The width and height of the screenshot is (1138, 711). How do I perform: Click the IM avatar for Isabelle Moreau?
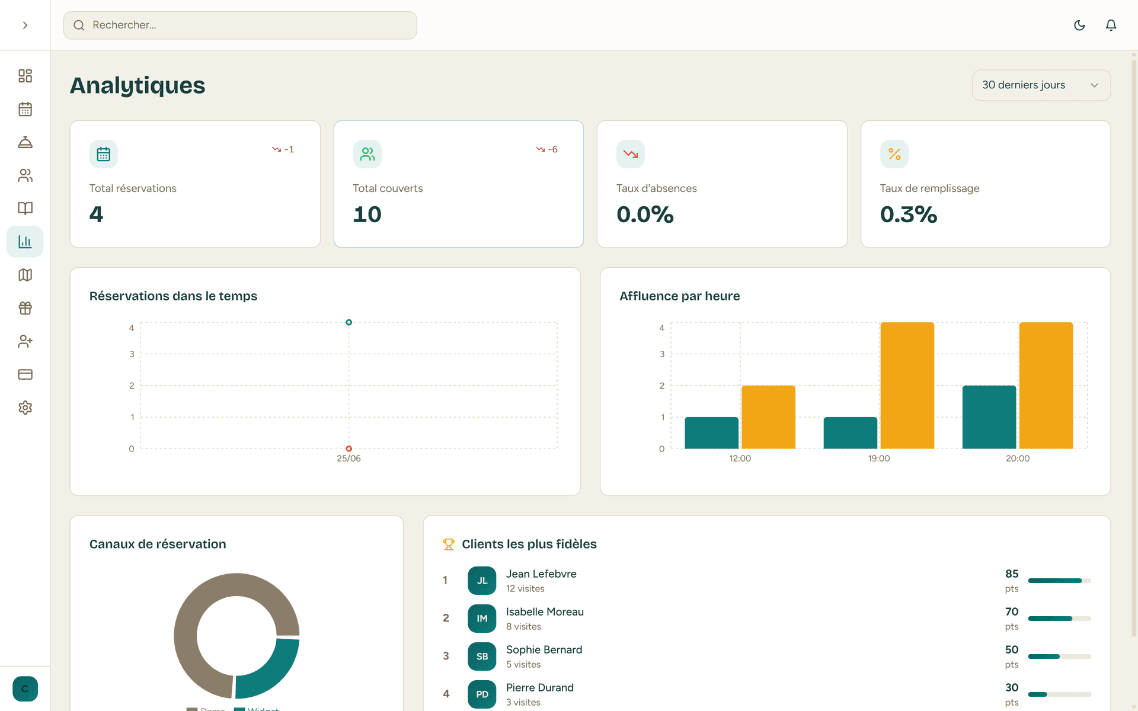(482, 619)
